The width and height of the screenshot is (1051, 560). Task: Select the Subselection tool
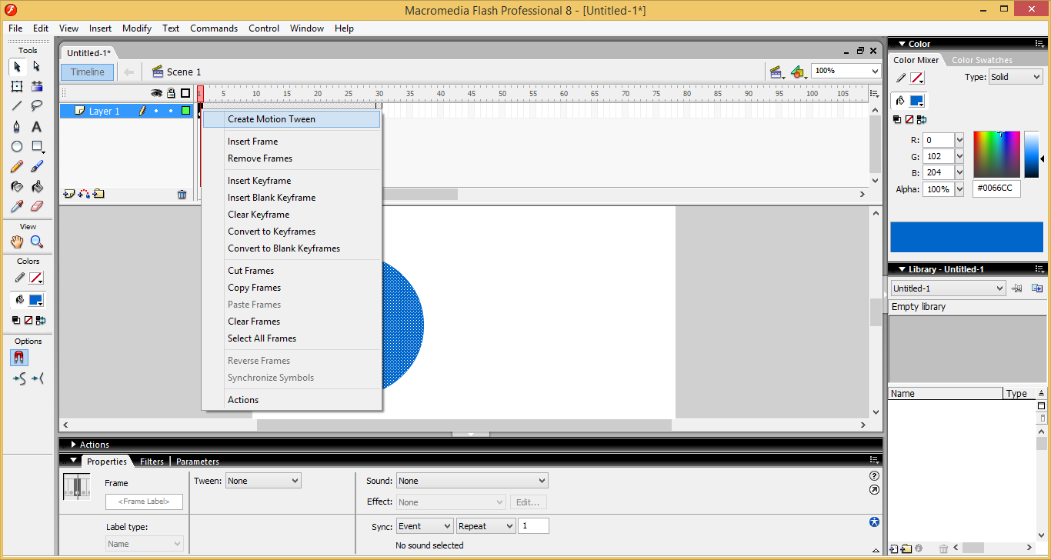[36, 66]
